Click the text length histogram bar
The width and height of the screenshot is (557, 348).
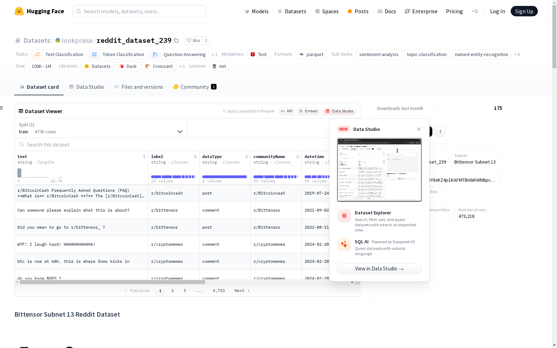pyautogui.click(x=19, y=173)
